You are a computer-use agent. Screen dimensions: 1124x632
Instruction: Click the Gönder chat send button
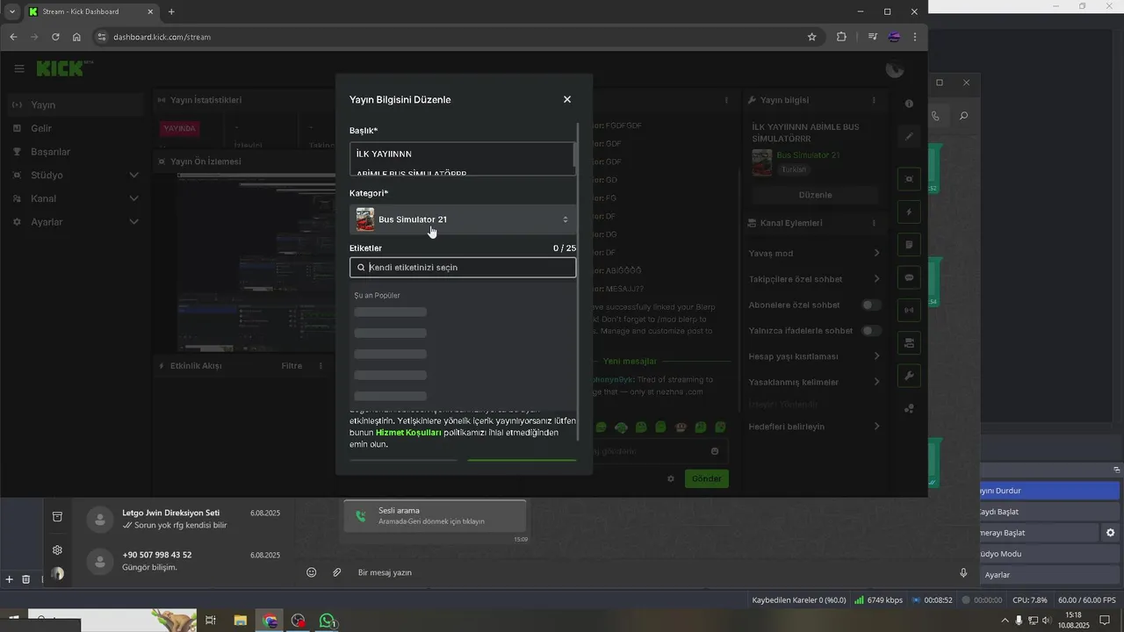pos(706,478)
